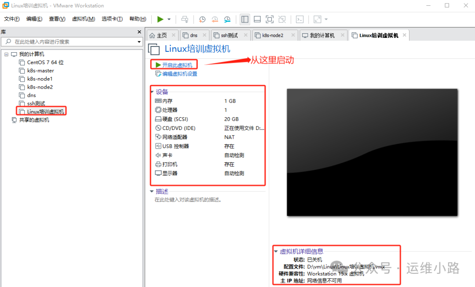Collapse the 设备 devices section
The height and width of the screenshot is (287, 475).
click(x=152, y=92)
